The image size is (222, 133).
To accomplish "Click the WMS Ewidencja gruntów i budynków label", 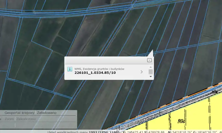I will tap(99, 69).
